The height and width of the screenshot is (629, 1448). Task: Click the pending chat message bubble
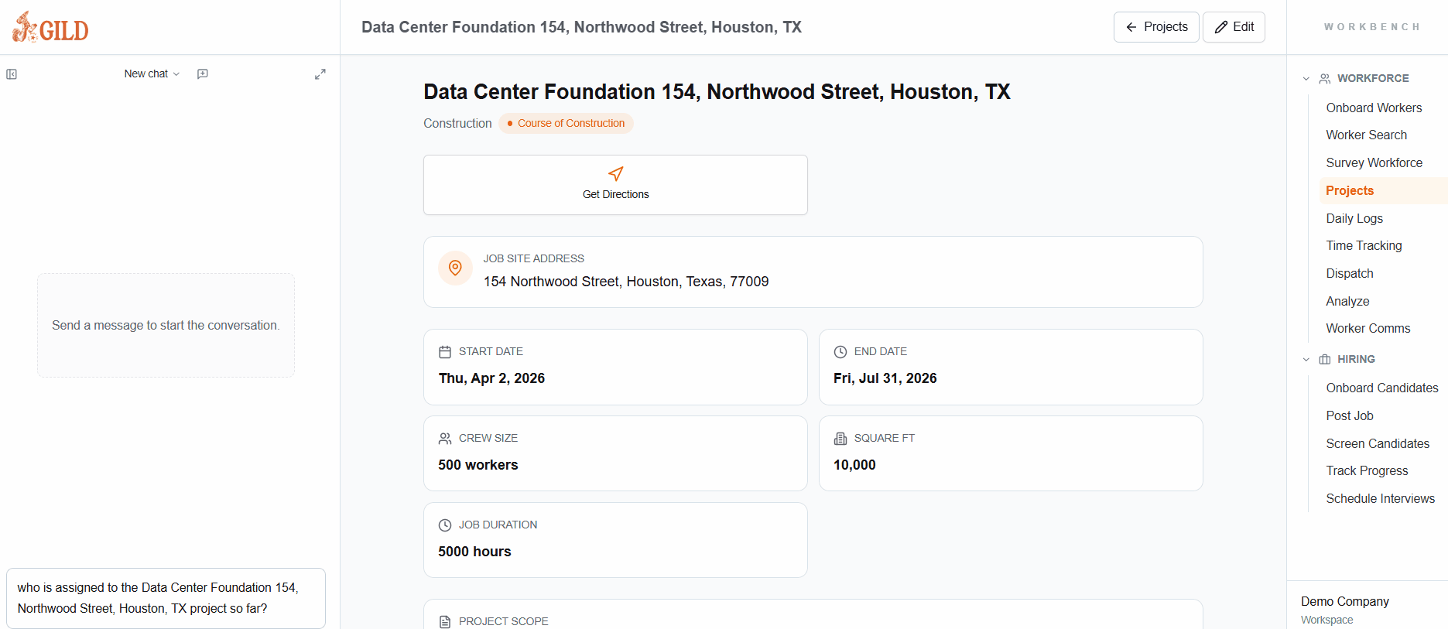tap(165, 597)
